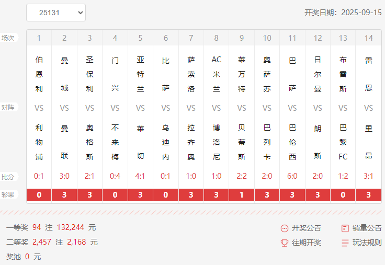
Task: Click the 彩果 row label
Action: click(x=8, y=195)
